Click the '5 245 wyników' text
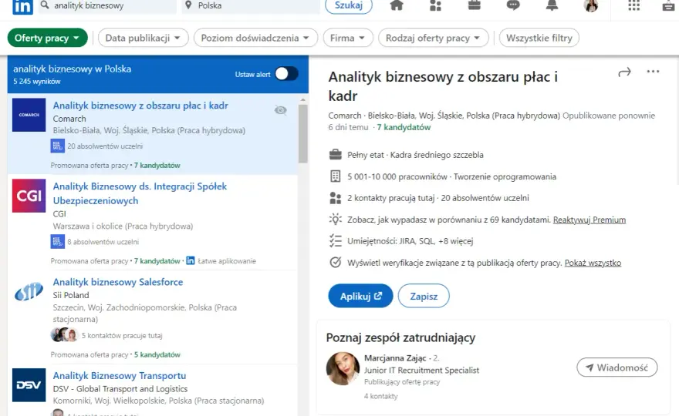The width and height of the screenshot is (679, 416). tap(37, 82)
